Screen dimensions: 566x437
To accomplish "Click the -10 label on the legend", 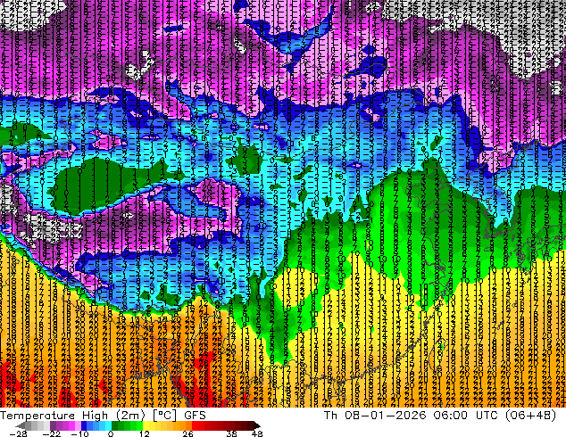I will pos(80,433).
